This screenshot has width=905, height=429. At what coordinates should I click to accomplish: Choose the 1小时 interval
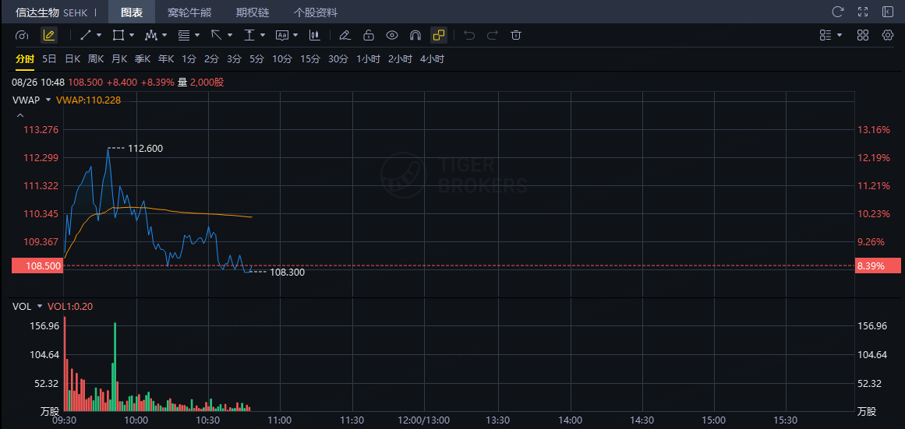tap(368, 59)
